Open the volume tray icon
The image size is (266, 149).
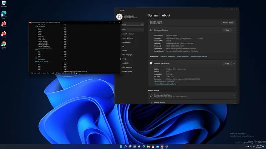tap(254, 146)
